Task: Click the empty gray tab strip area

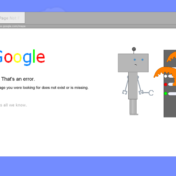Action: pyautogui.click(x=100, y=18)
